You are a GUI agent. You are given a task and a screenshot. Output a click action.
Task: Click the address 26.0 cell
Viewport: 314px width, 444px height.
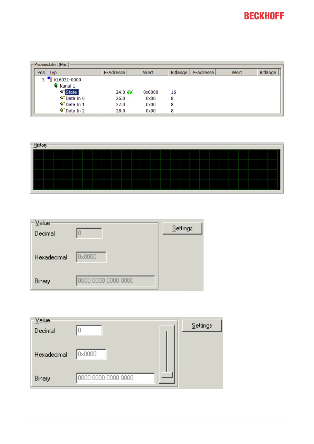(x=120, y=98)
